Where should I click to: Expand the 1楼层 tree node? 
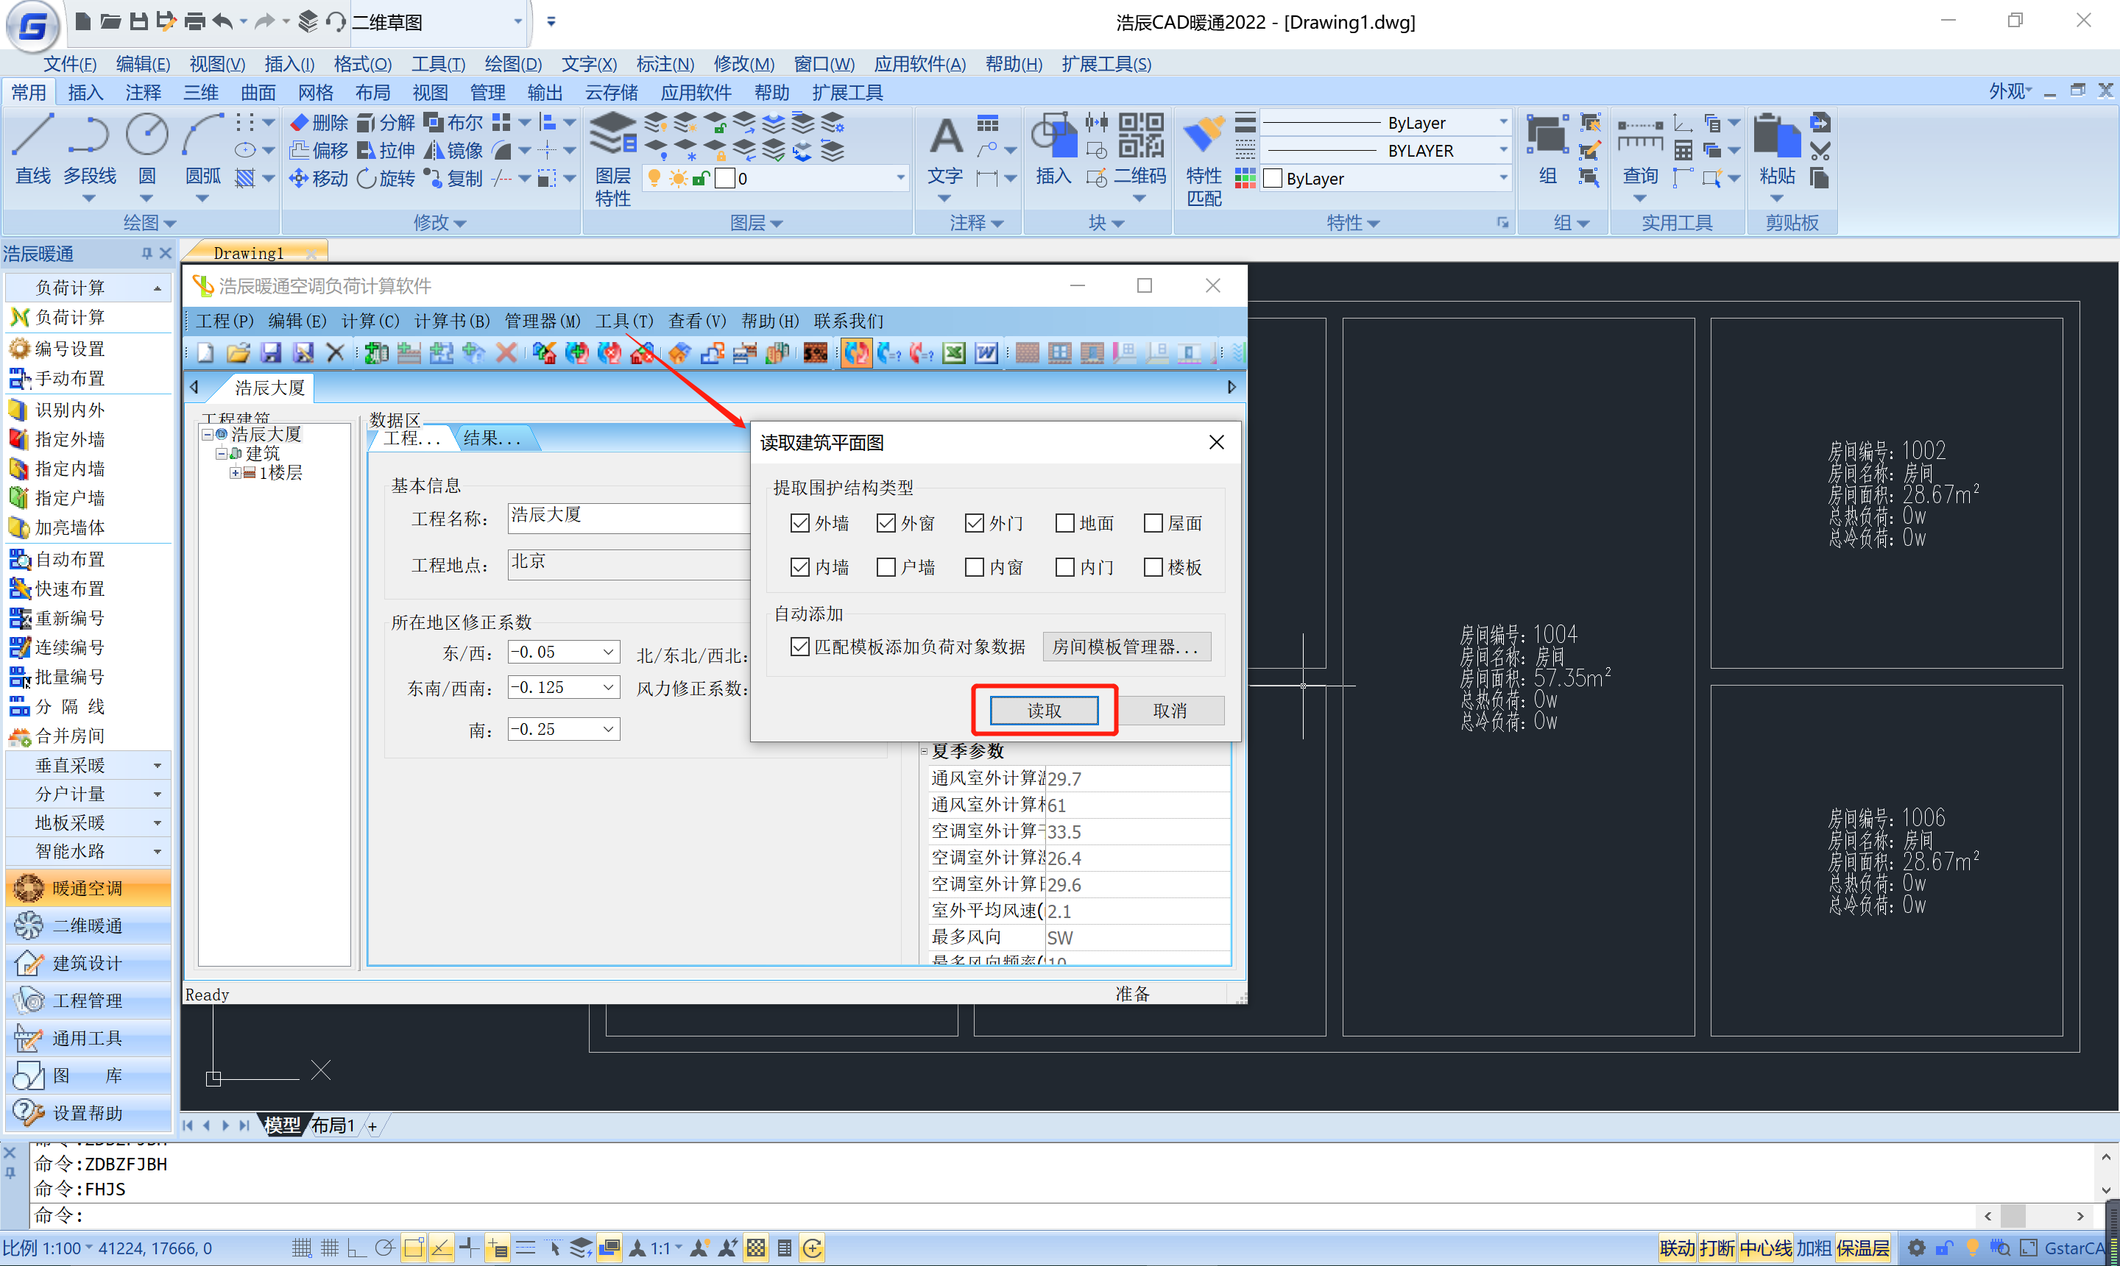[x=235, y=472]
